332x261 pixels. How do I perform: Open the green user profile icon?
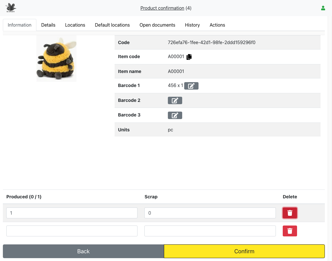coord(323,8)
